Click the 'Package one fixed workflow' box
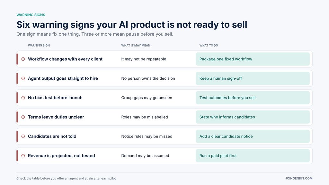Screen dimensions: 329x185 point(253,59)
